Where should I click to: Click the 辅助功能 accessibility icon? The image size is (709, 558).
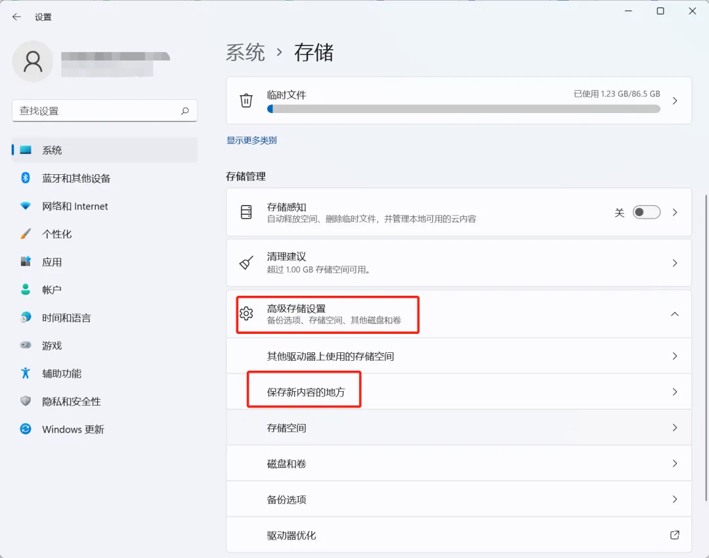(26, 373)
